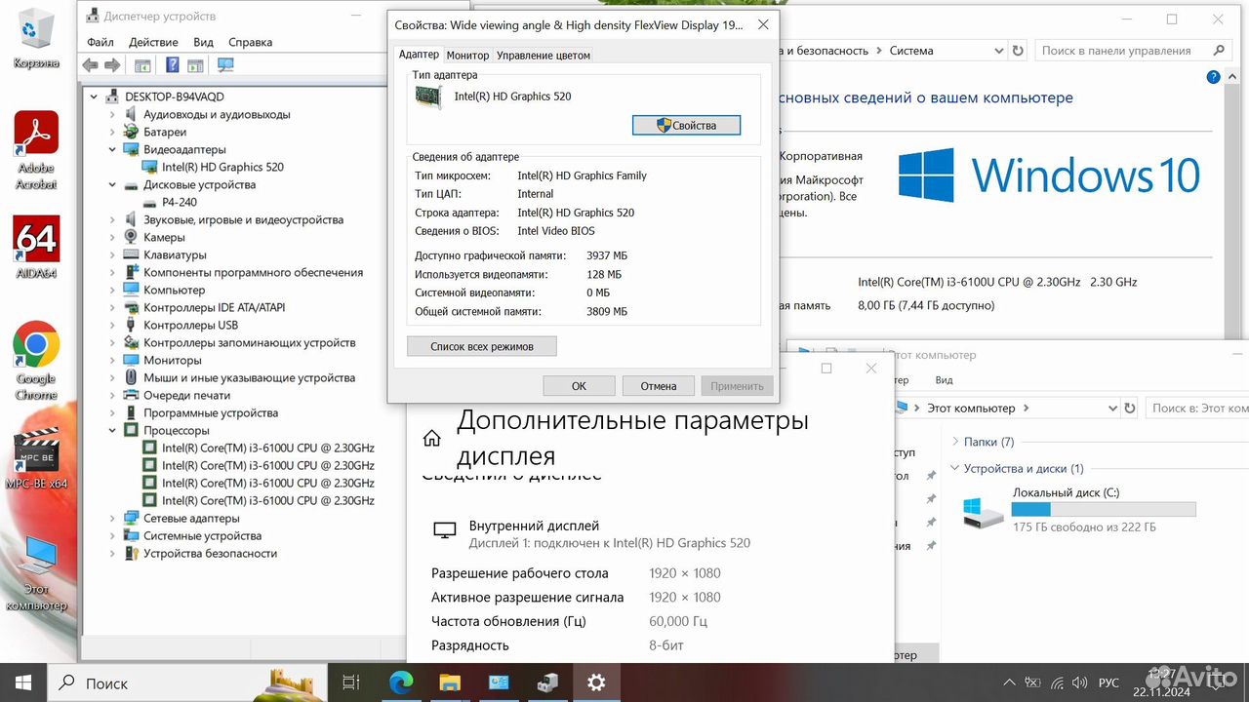Click the Home icon in Settings window
Viewport: 1249px width, 702px height.
click(x=431, y=439)
